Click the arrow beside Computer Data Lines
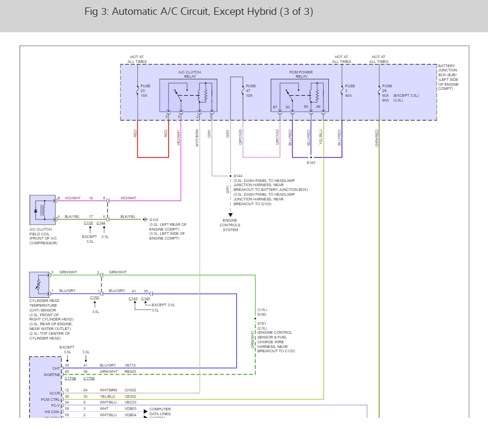Image resolution: width=488 pixels, height=430 pixels. click(x=145, y=411)
